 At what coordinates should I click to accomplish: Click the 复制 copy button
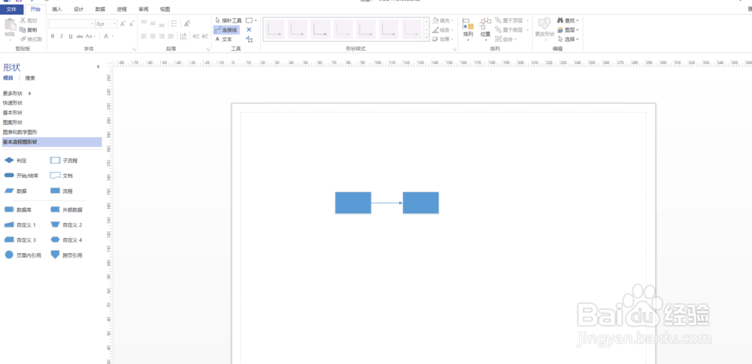click(29, 30)
